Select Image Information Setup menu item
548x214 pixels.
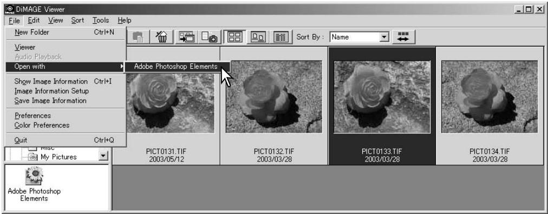[x=66, y=91]
